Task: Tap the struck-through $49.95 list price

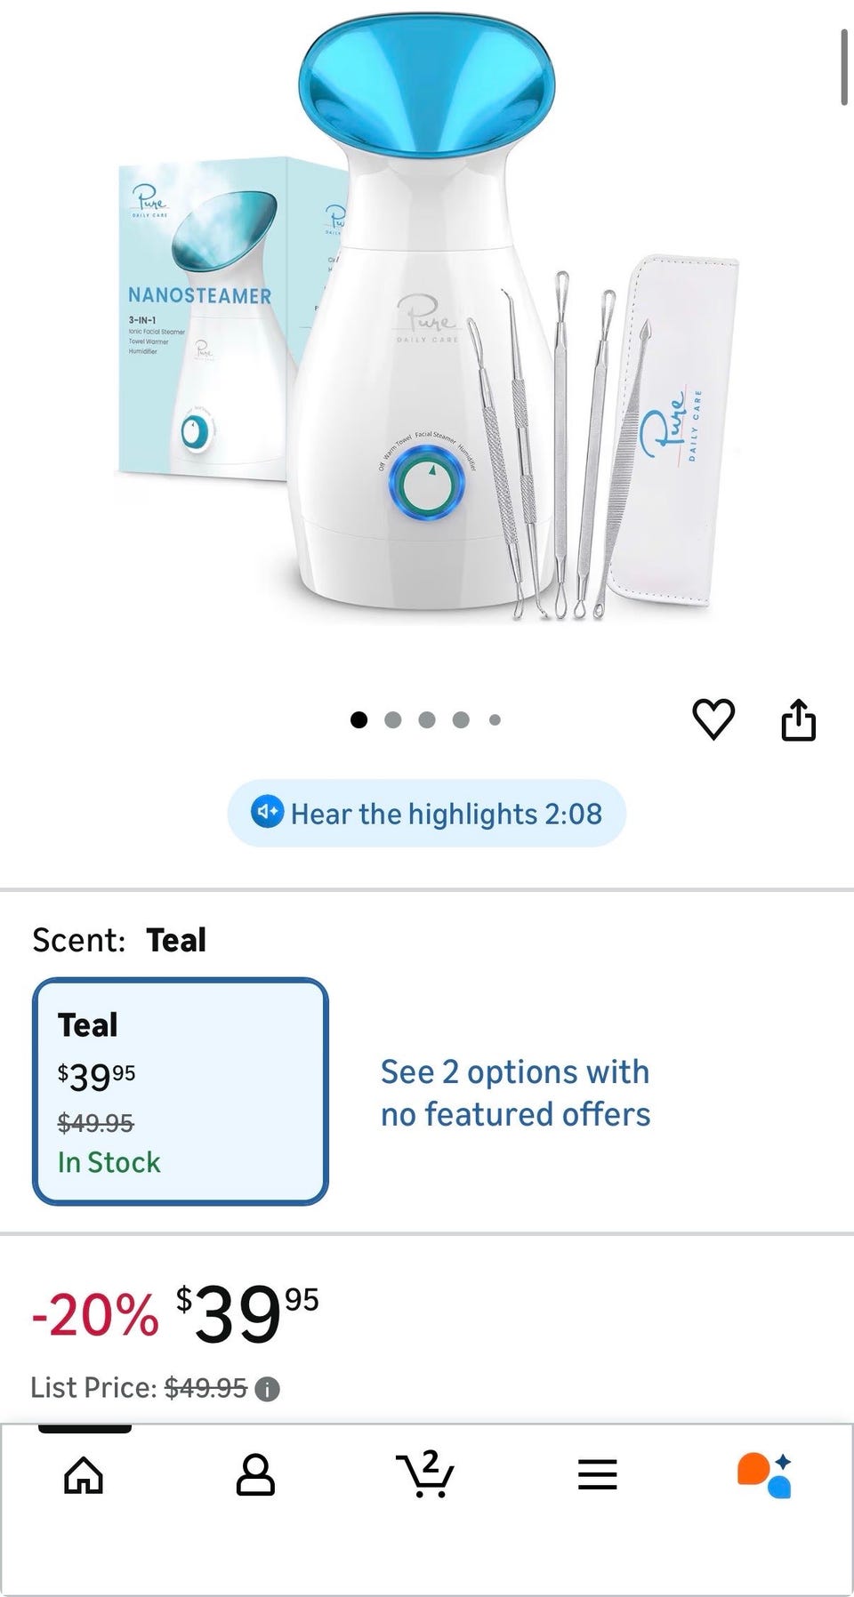Action: click(x=205, y=1388)
